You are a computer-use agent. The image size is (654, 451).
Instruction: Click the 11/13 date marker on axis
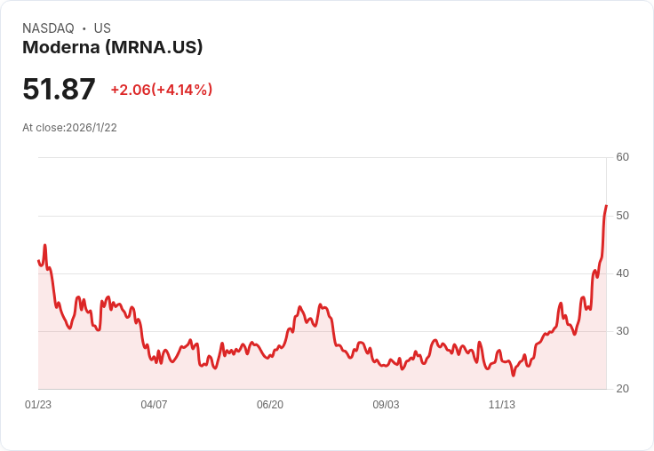pyautogui.click(x=502, y=405)
